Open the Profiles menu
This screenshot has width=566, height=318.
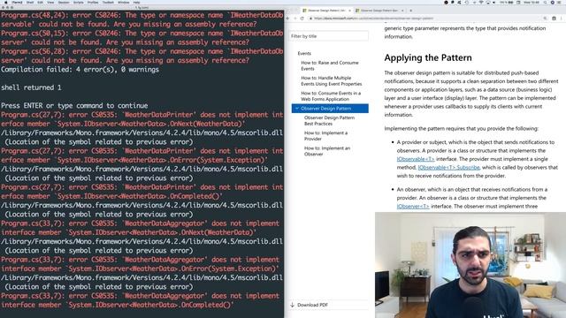click(x=93, y=2)
